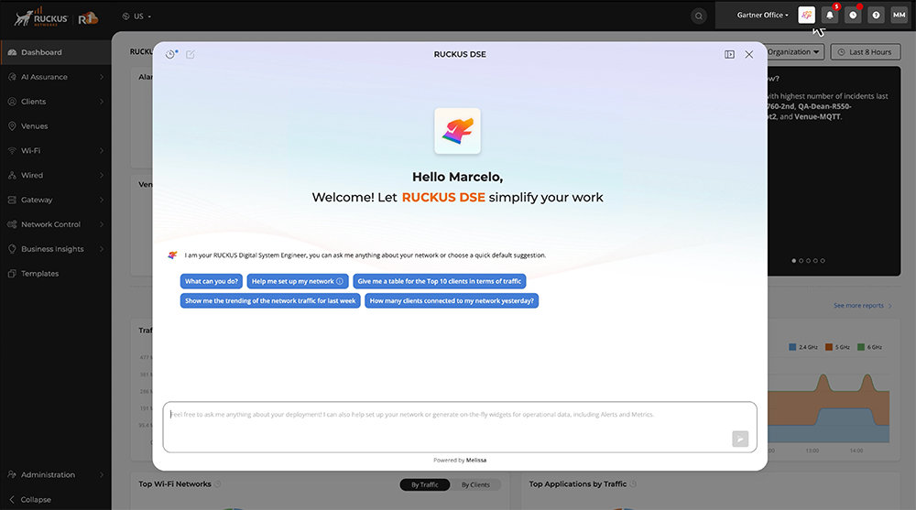Open Venues in the sidebar
Viewport: 916px width, 510px height.
tap(56, 125)
